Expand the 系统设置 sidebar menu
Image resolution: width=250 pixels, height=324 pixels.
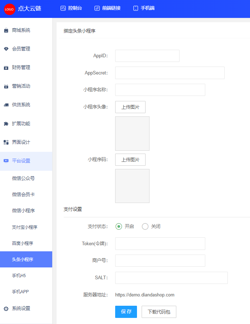point(26,309)
